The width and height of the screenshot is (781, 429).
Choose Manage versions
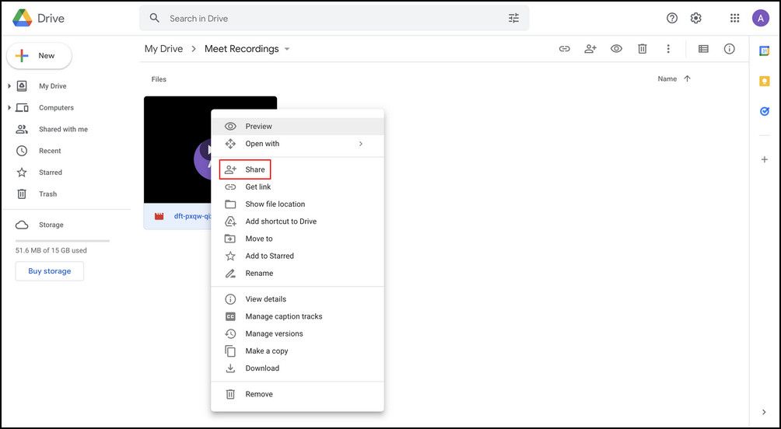click(297, 334)
